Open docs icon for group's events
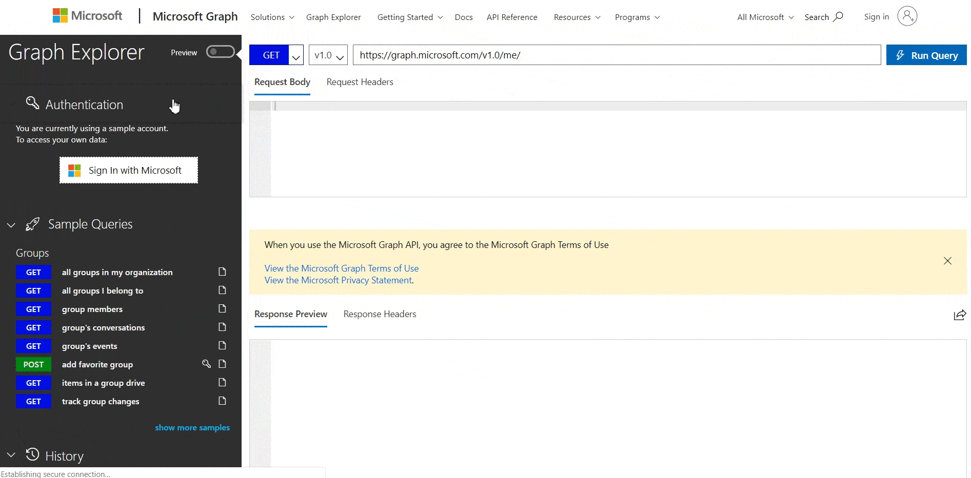Viewport: 971px width, 478px height. pyautogui.click(x=222, y=345)
